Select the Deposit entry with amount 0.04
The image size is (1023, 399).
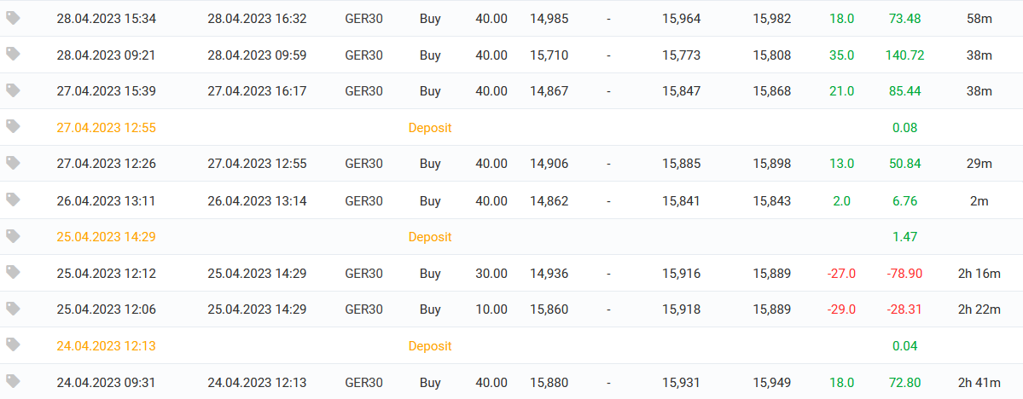(429, 346)
